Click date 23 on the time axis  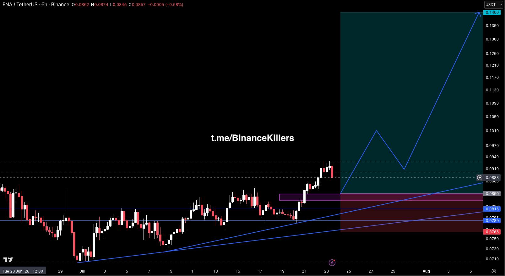tap(326, 271)
